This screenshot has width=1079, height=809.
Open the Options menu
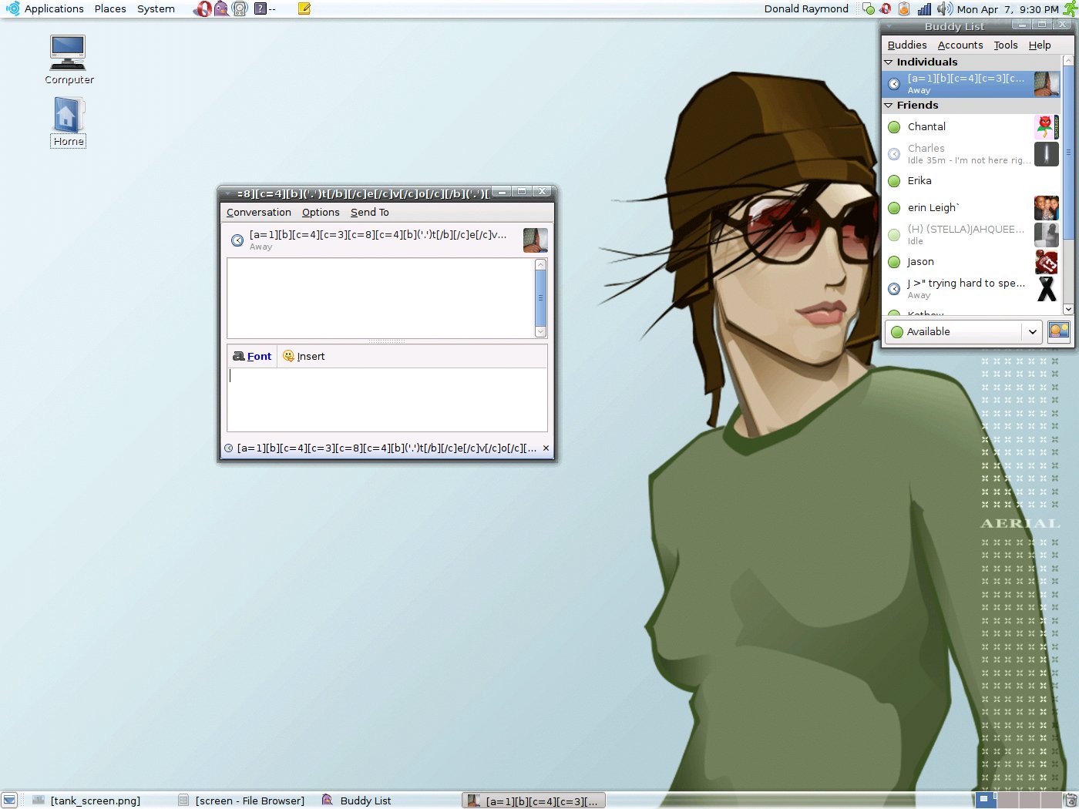point(321,212)
